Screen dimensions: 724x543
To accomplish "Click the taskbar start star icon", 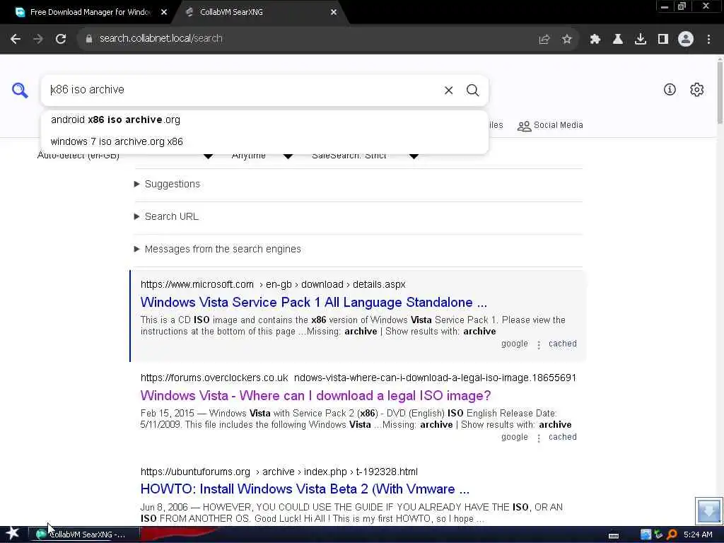I will [x=13, y=534].
